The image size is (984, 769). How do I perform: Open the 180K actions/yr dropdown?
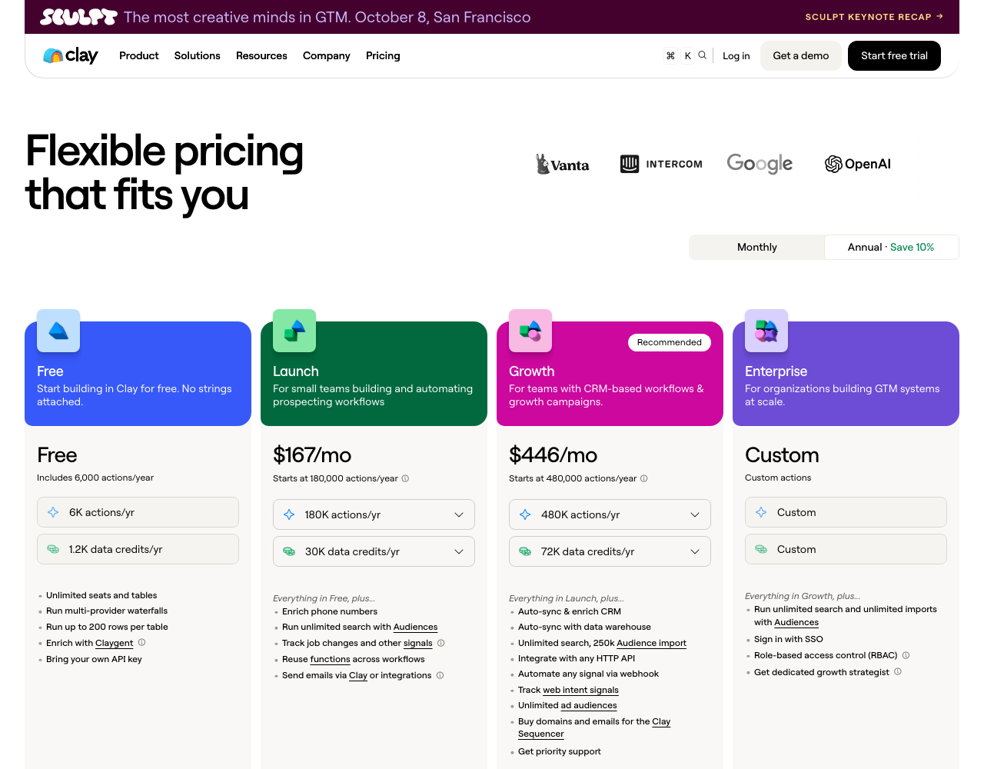pos(374,514)
